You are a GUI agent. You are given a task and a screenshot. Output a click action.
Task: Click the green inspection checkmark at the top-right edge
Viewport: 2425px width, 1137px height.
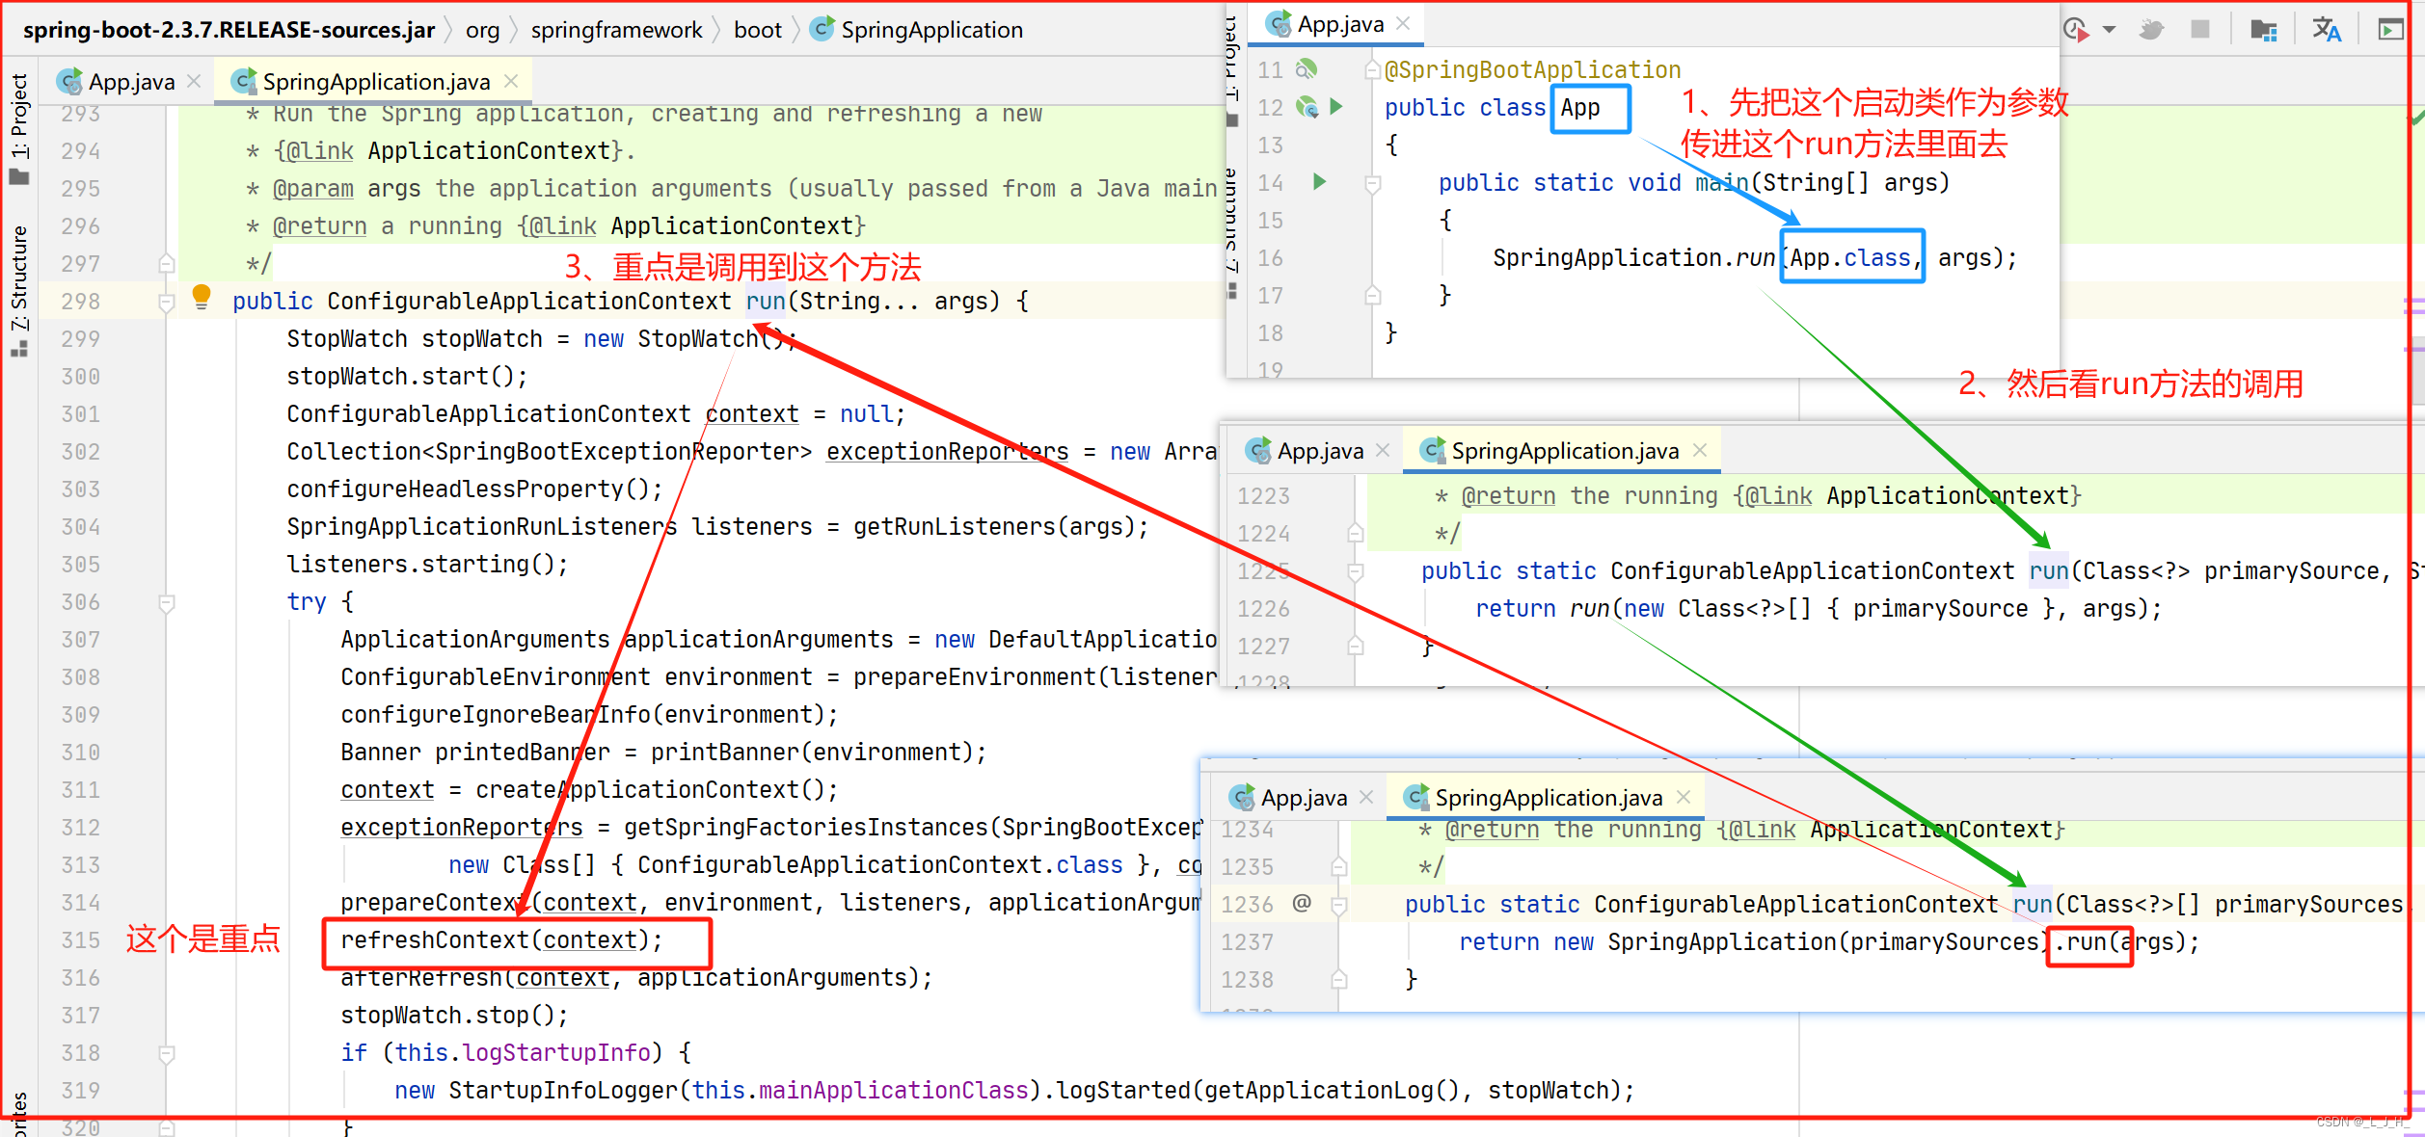point(2416,117)
